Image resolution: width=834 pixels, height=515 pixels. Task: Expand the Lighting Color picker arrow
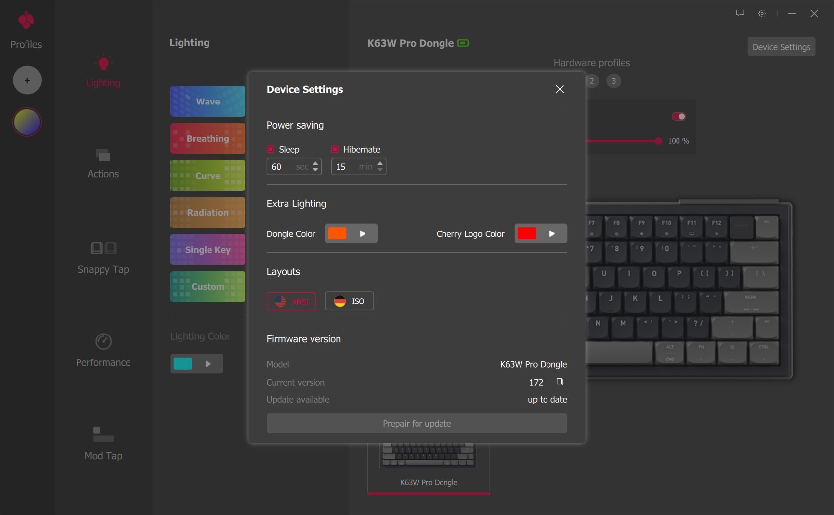[208, 364]
